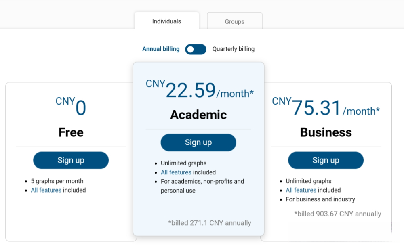Select the Annual billing label

tap(161, 49)
